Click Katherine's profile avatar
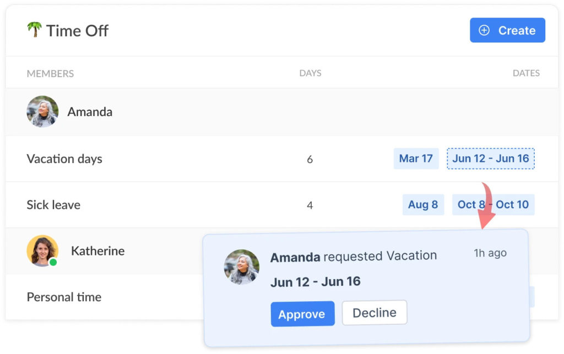The image size is (564, 354). pyautogui.click(x=42, y=250)
